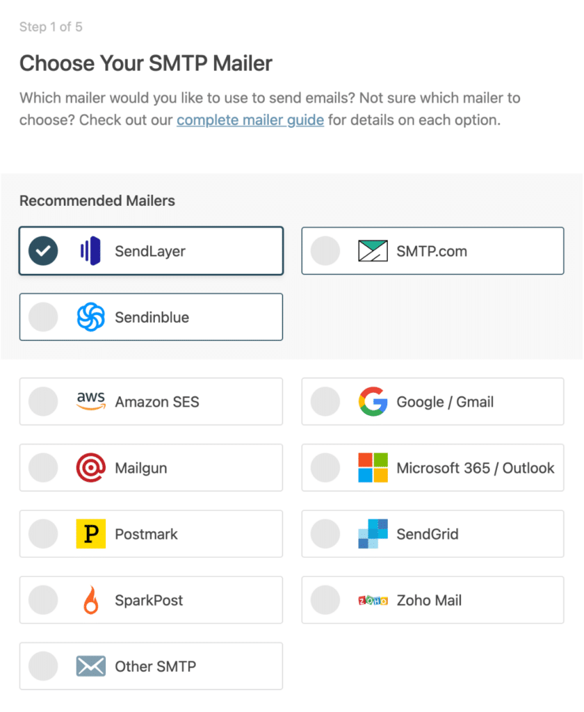Click the SendGrid blue logo
584x712 pixels.
point(372,534)
